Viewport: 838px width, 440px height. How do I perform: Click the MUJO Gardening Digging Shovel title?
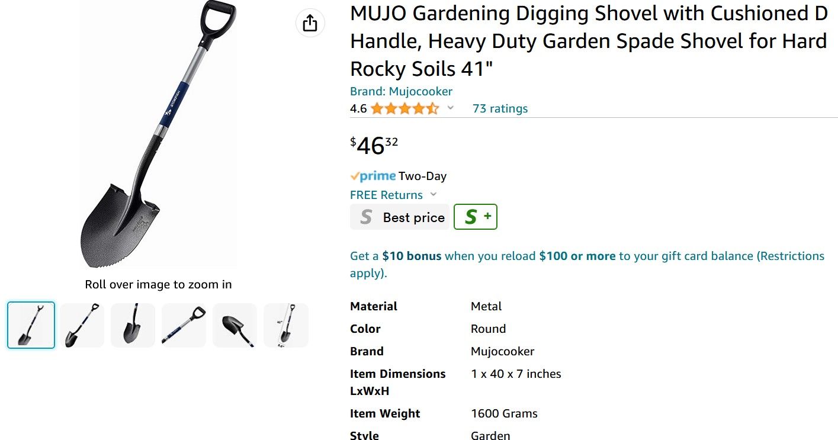click(588, 41)
